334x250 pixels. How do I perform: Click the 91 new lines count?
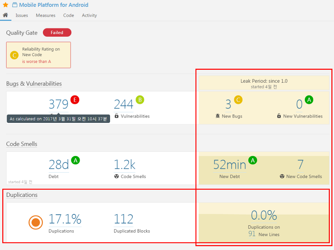252,234
